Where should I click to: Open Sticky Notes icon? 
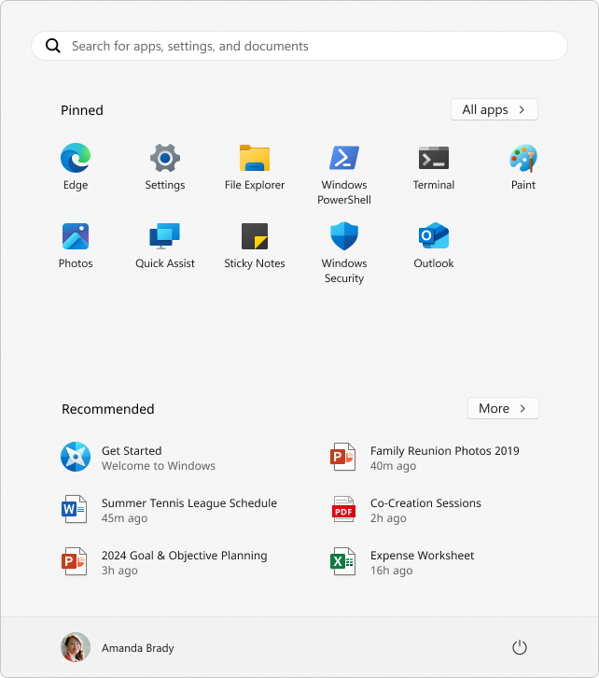(255, 236)
